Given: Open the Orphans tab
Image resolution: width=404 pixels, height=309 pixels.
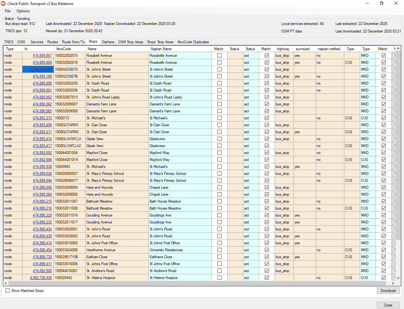Looking at the screenshot, I should [x=108, y=42].
